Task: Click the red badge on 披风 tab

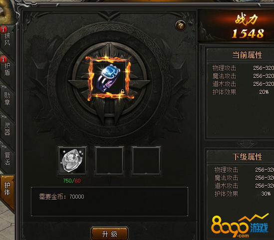Action: (3, 29)
